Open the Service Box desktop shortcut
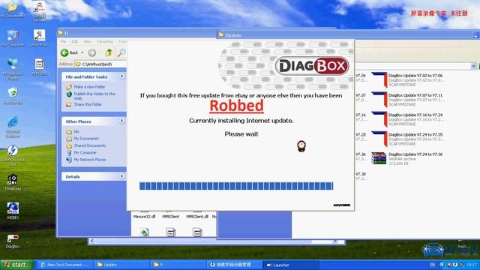The image size is (480, 270). [39, 37]
